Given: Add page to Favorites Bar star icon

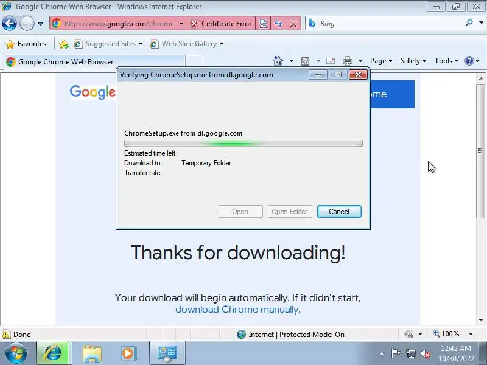Looking at the screenshot, I should [x=64, y=44].
